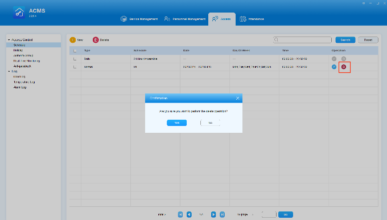
Task: Open the Personnel Management tab
Action: pyautogui.click(x=185, y=19)
